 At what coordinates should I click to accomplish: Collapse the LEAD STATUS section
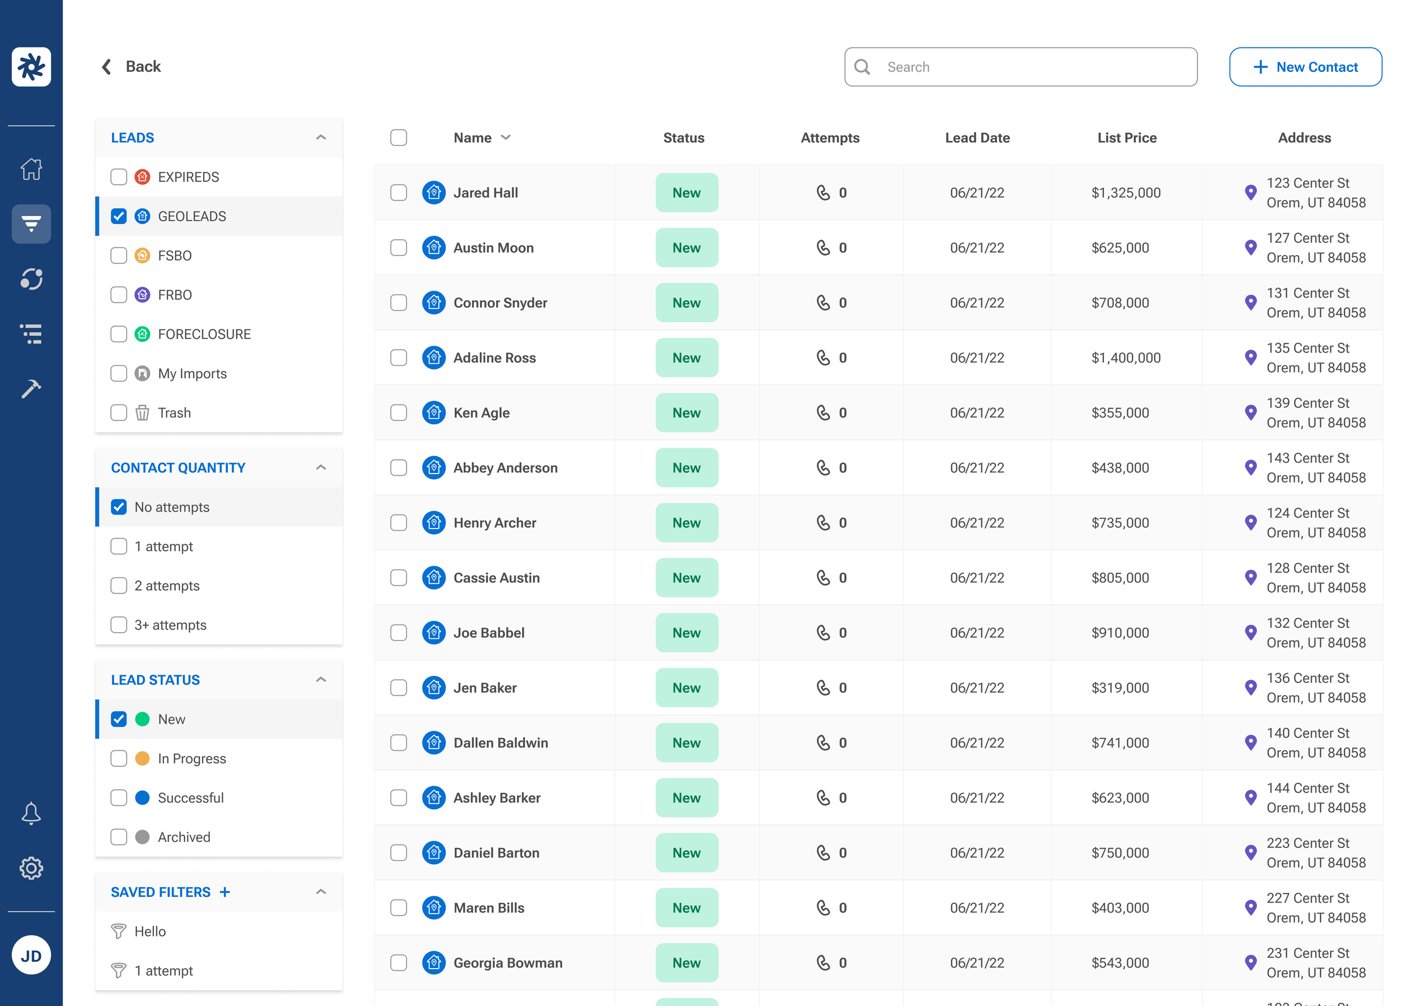click(x=321, y=680)
